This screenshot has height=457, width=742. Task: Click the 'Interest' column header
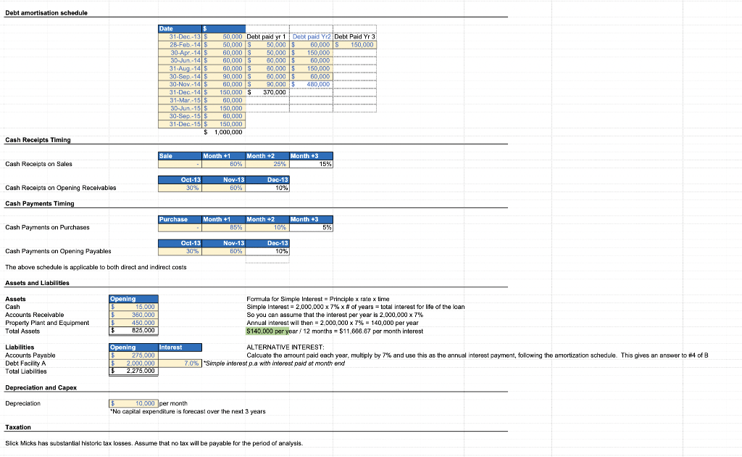pyautogui.click(x=180, y=347)
